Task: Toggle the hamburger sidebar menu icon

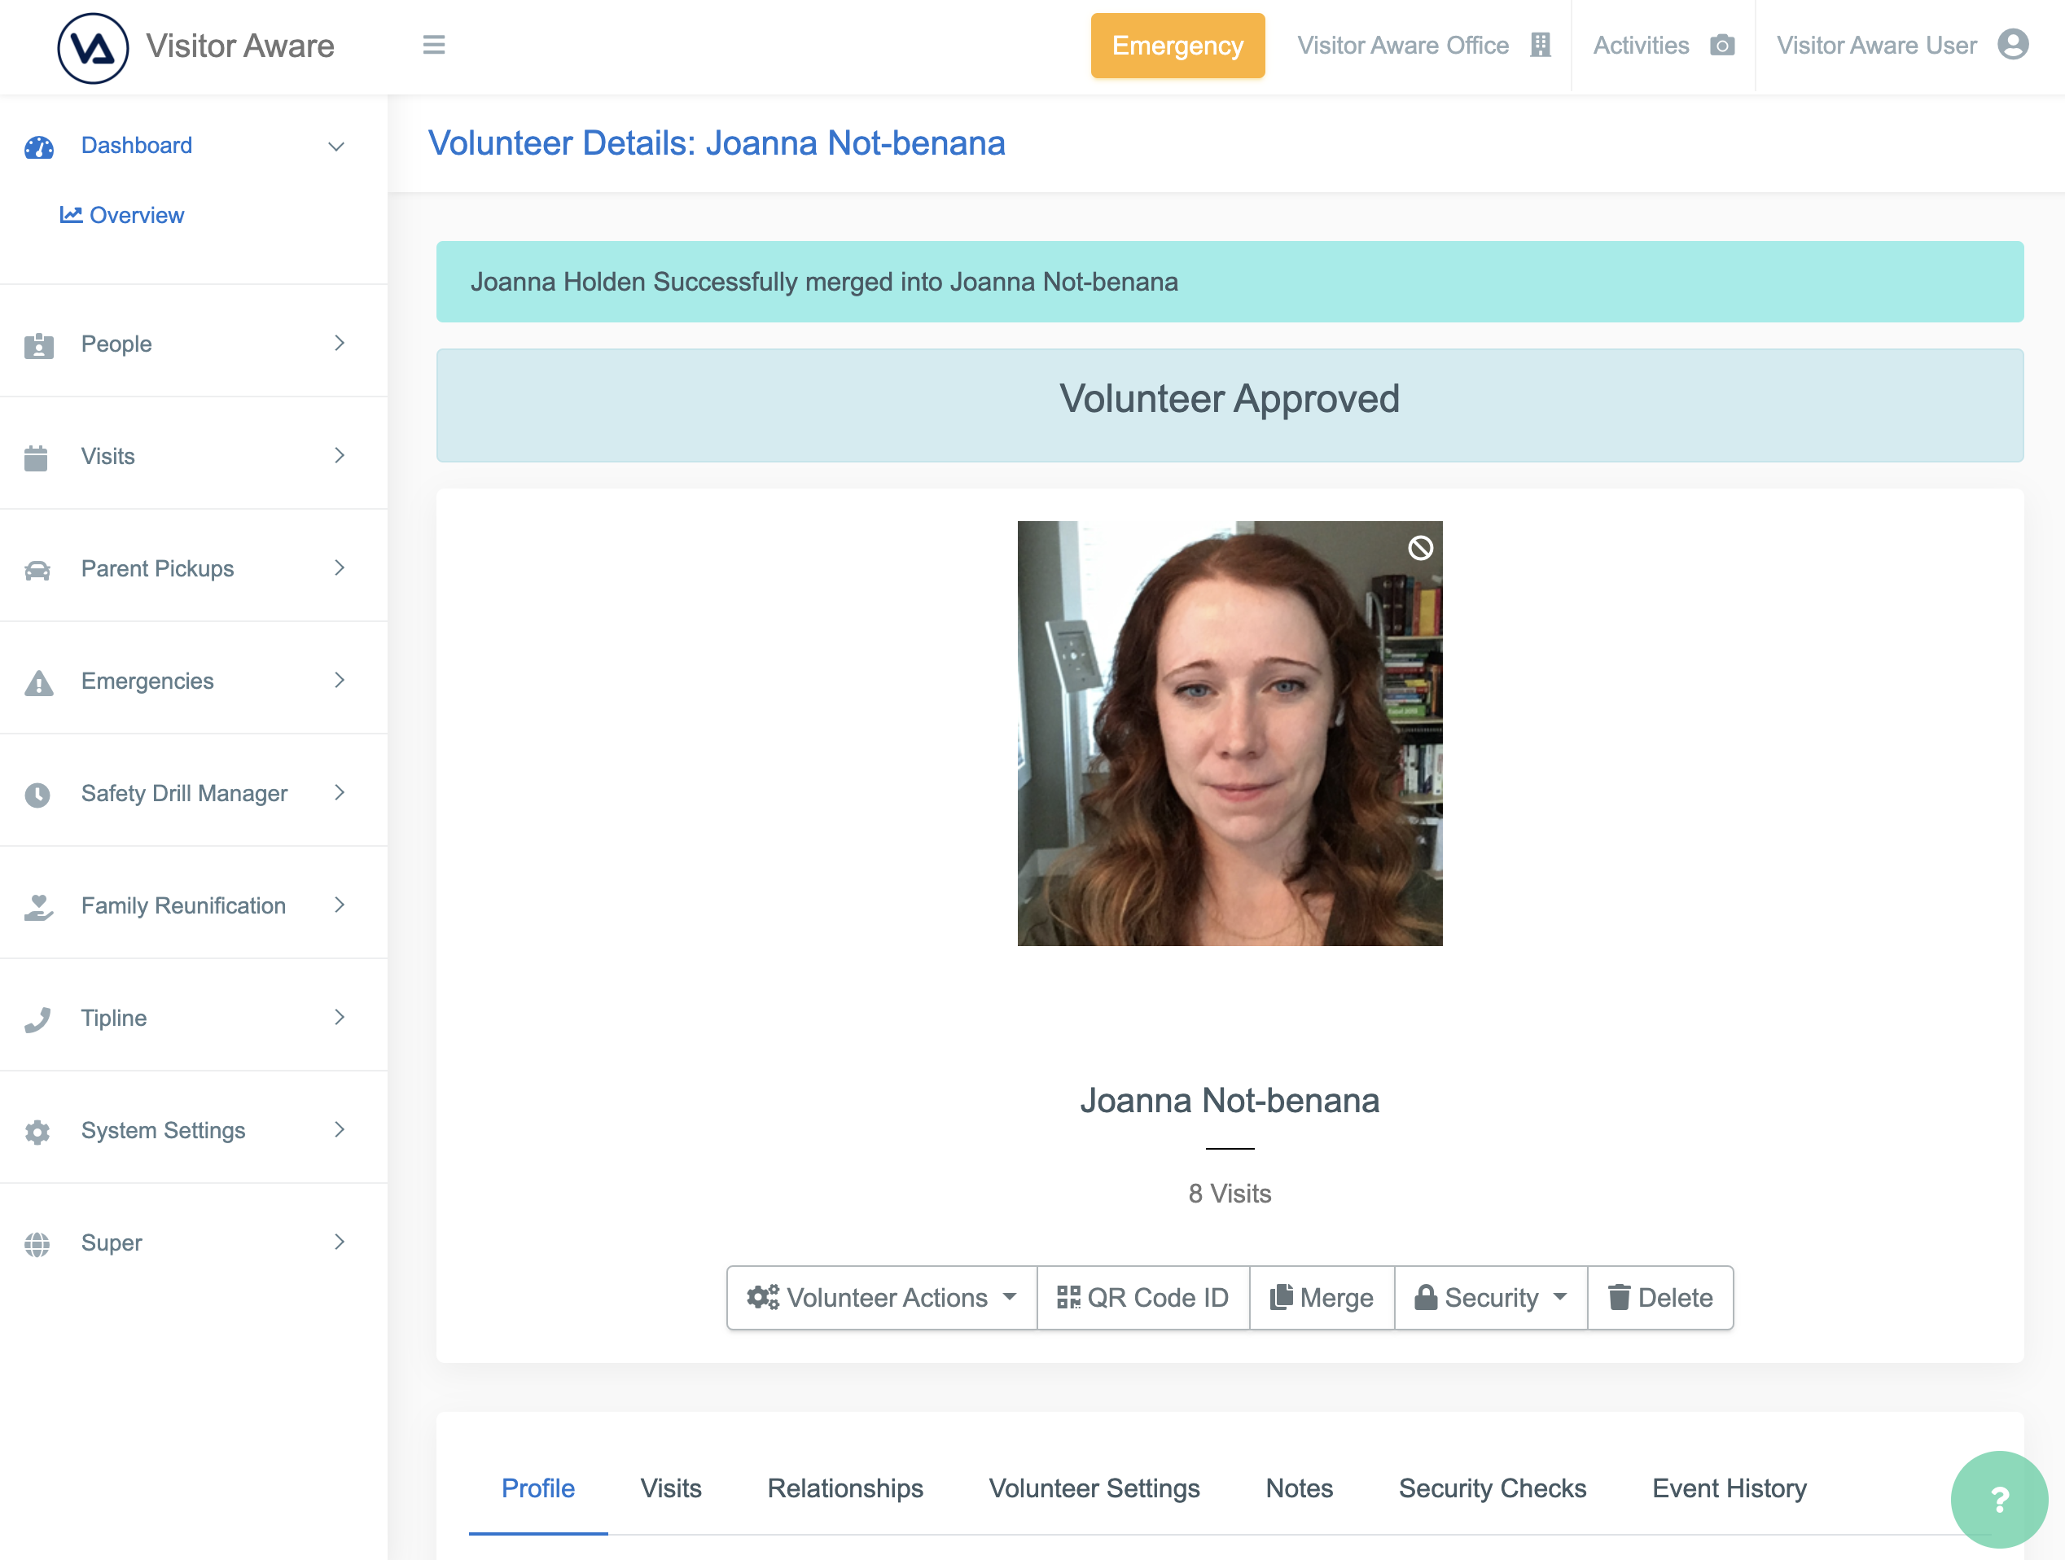Action: 433,45
